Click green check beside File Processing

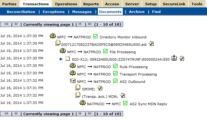(105, 51)
